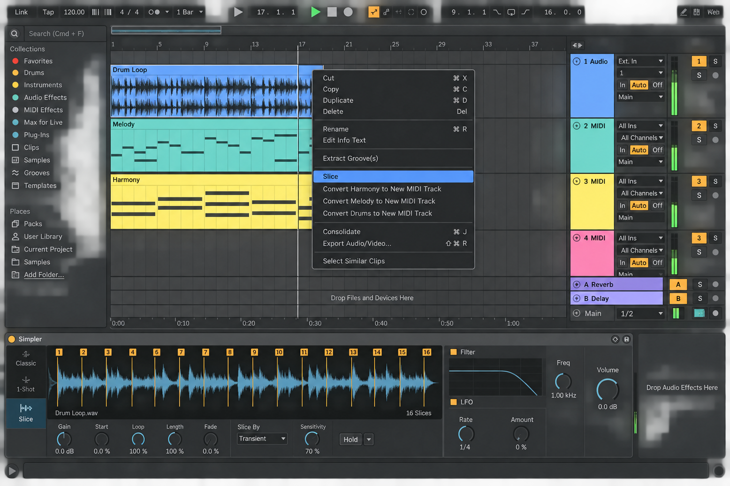Click the round record button in transport
Image resolution: width=730 pixels, height=486 pixels.
coord(348,12)
